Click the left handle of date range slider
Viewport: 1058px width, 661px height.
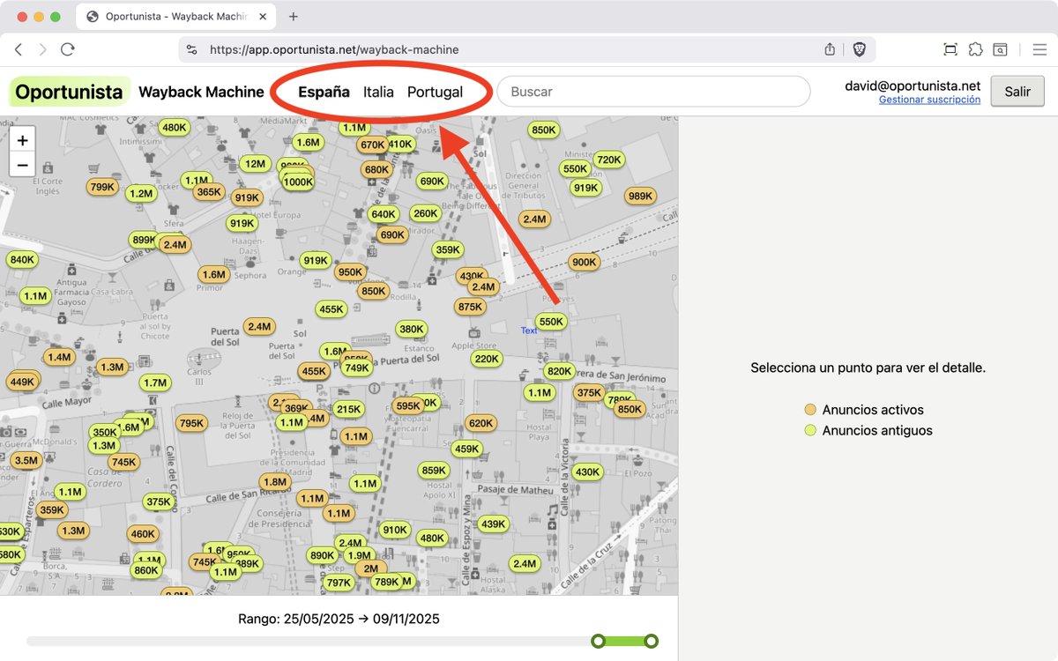[x=598, y=642]
